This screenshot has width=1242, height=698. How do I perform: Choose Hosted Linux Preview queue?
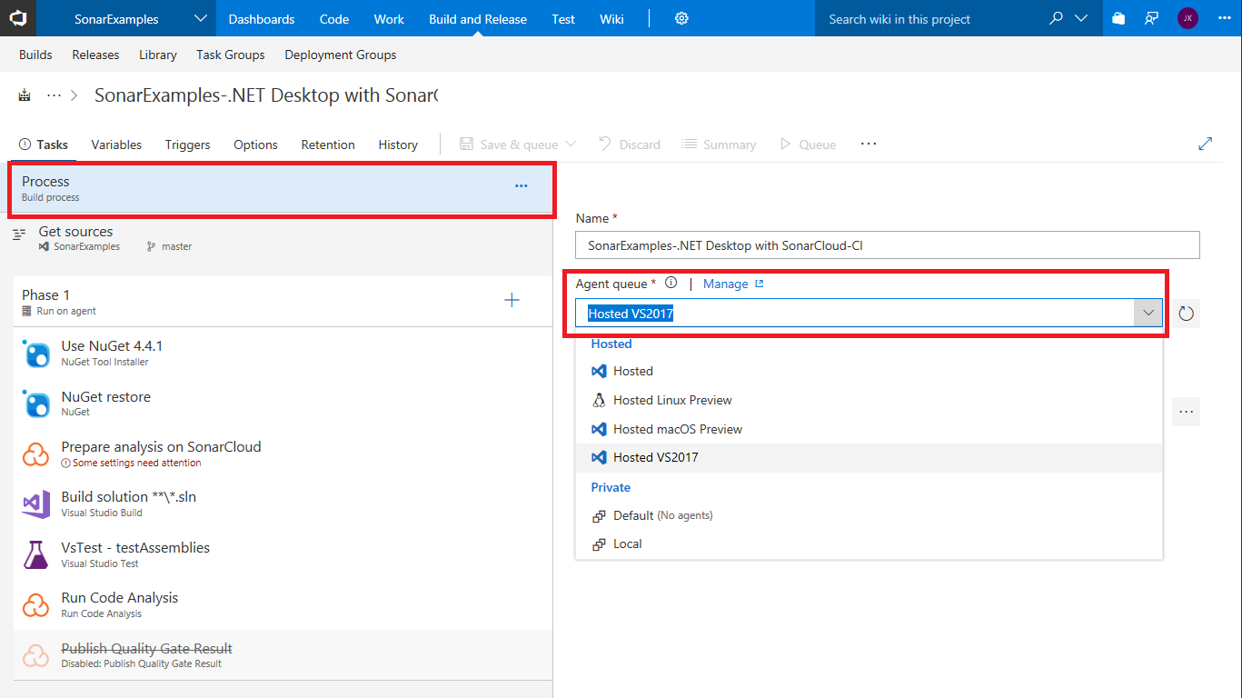pyautogui.click(x=869, y=400)
